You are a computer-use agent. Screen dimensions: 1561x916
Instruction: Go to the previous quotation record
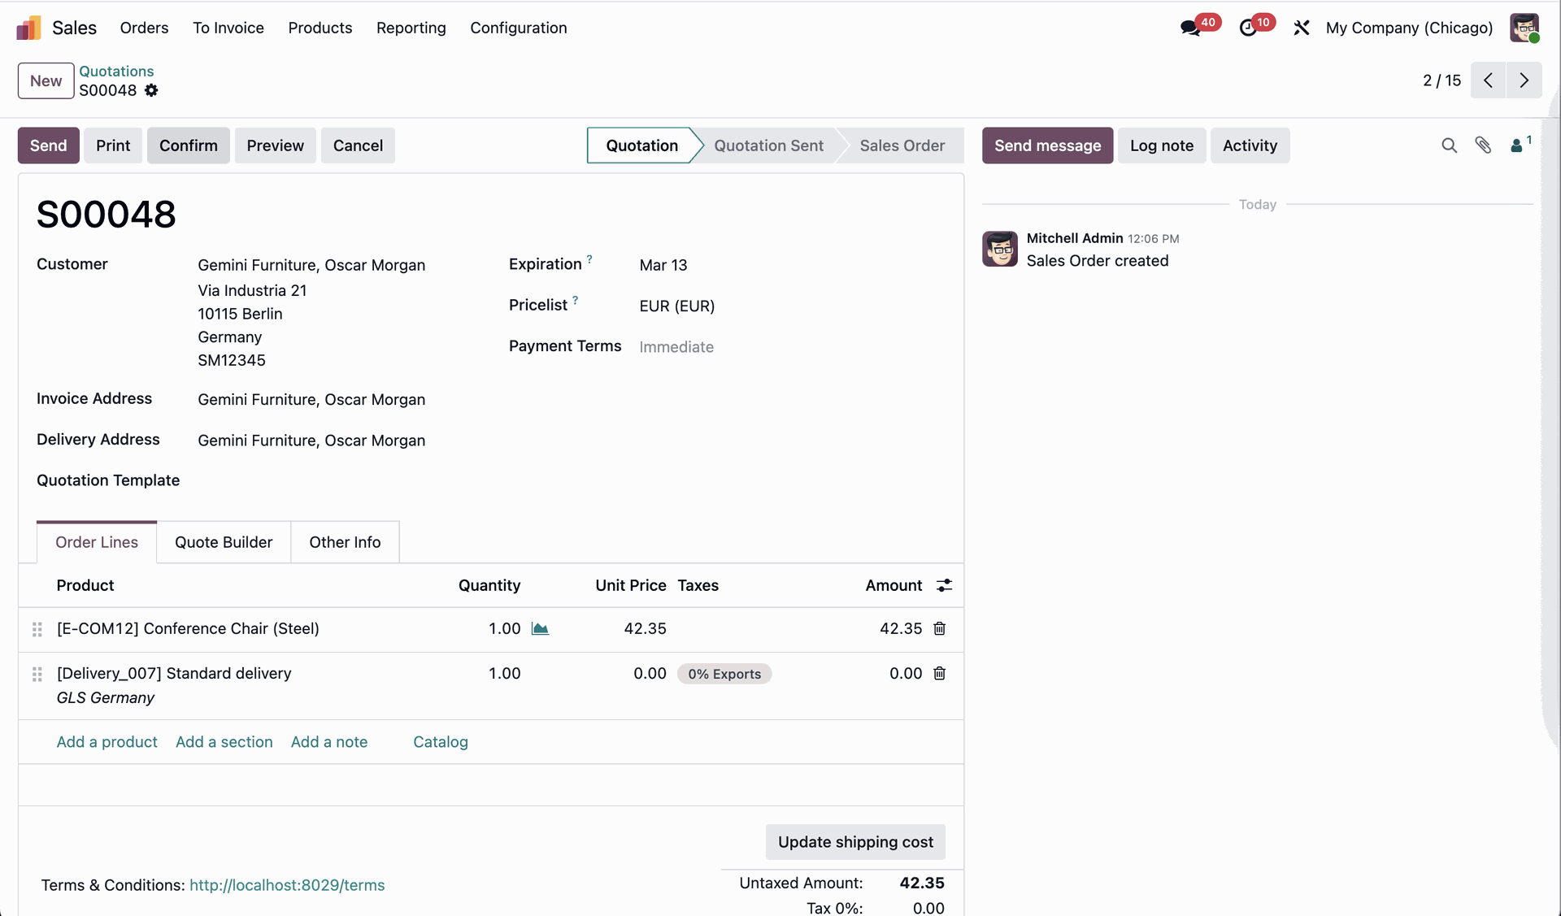pyautogui.click(x=1488, y=80)
